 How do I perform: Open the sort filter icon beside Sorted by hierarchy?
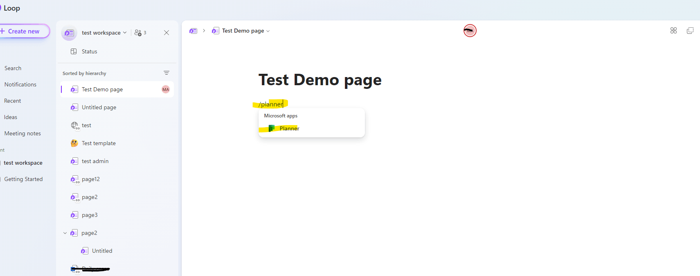tap(167, 73)
